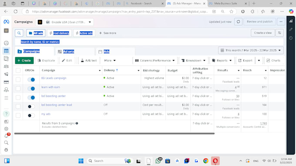The image size is (296, 166).
Task: Click the Meta logo icon in sidebar
Action: tap(6, 22)
